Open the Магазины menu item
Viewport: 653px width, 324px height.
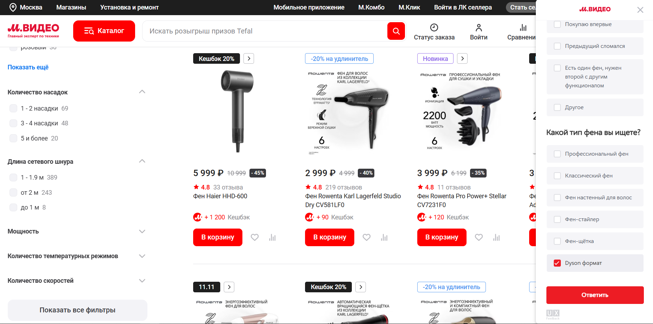point(71,7)
